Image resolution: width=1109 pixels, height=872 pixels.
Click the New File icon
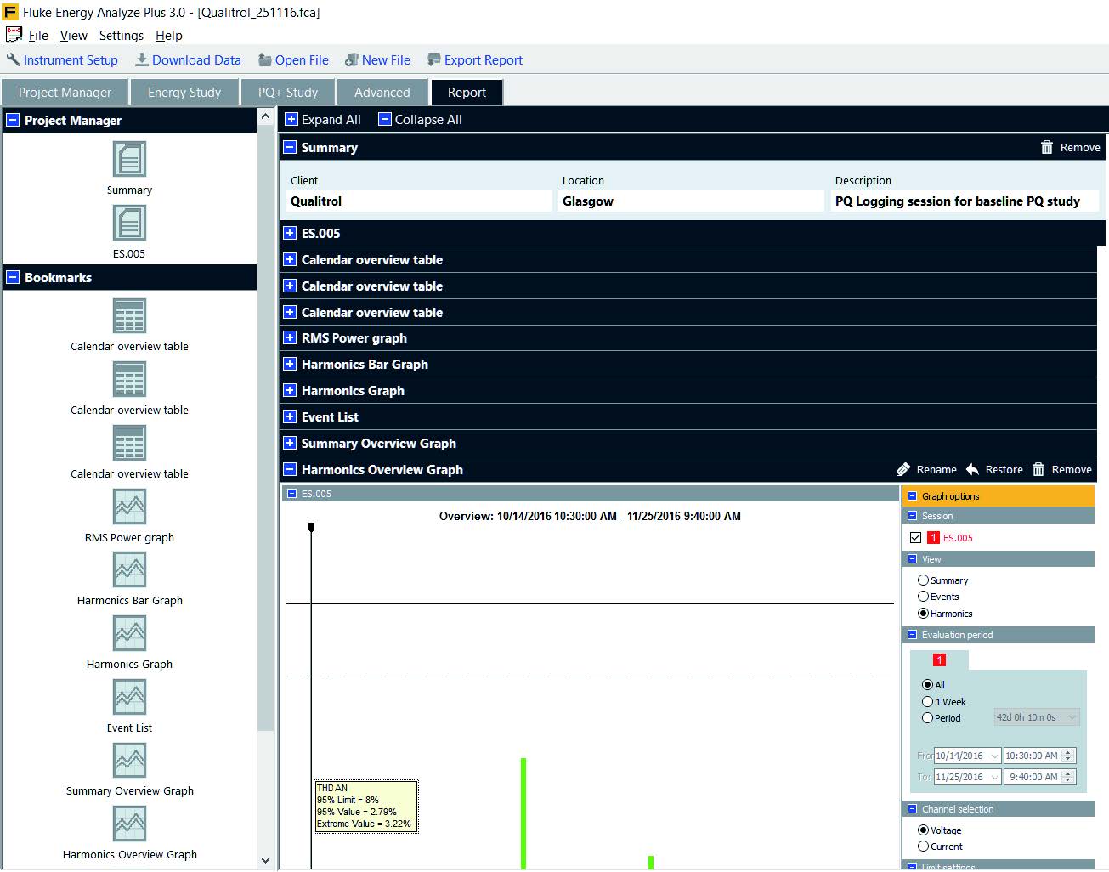pos(351,59)
